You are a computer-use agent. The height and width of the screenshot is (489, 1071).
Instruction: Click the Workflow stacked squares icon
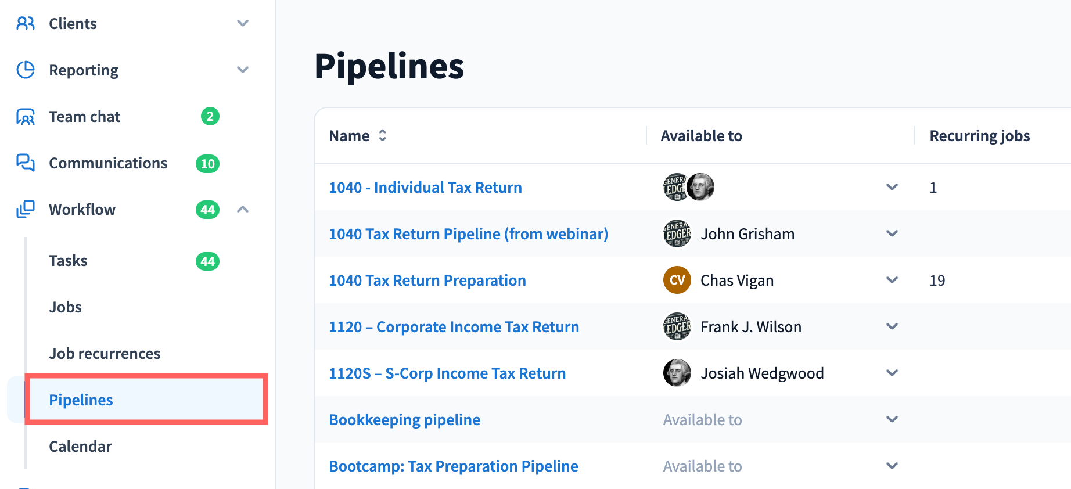(26, 209)
